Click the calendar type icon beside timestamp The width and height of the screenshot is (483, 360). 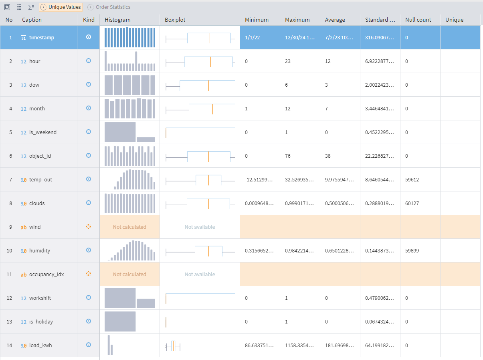tap(24, 38)
